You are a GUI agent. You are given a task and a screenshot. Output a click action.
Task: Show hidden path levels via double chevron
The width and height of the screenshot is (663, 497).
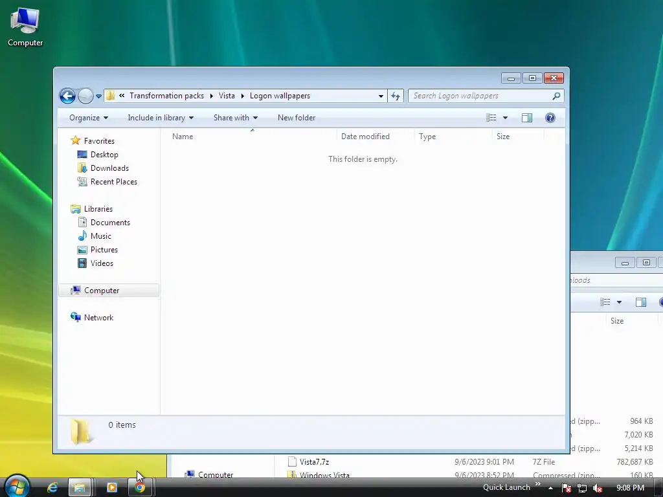click(122, 96)
